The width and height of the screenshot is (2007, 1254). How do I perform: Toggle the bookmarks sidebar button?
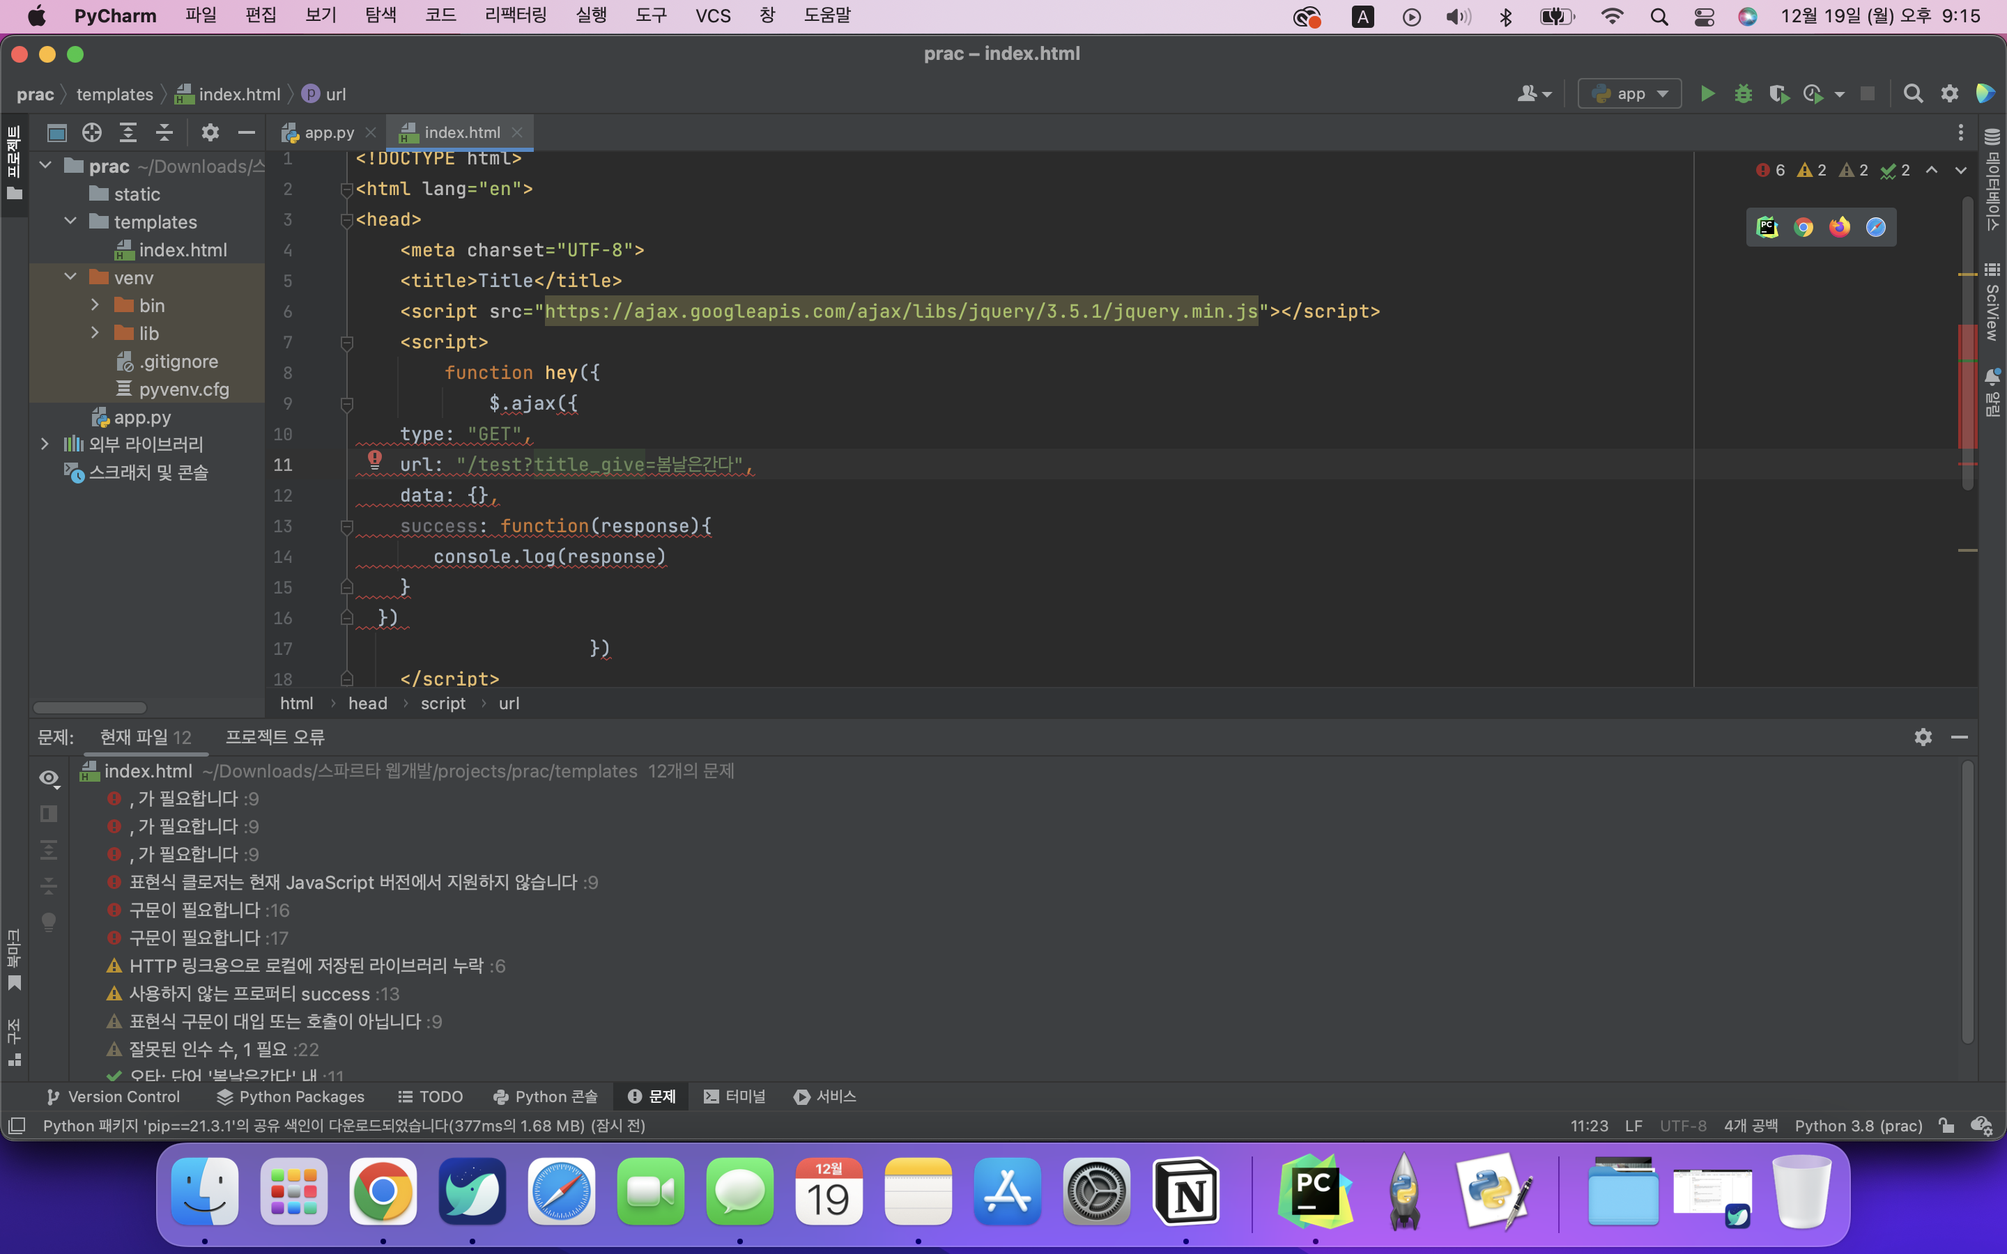click(14, 961)
